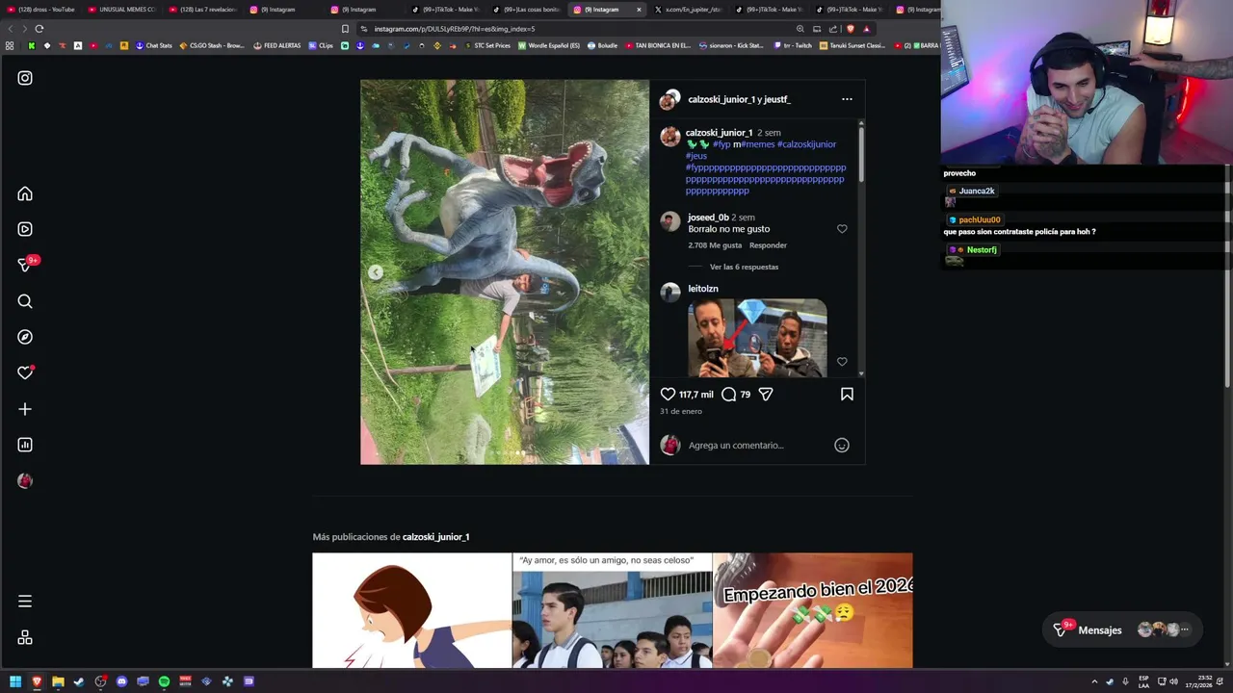The height and width of the screenshot is (693, 1233).
Task: Open File Explorer from taskbar
Action: [58, 681]
